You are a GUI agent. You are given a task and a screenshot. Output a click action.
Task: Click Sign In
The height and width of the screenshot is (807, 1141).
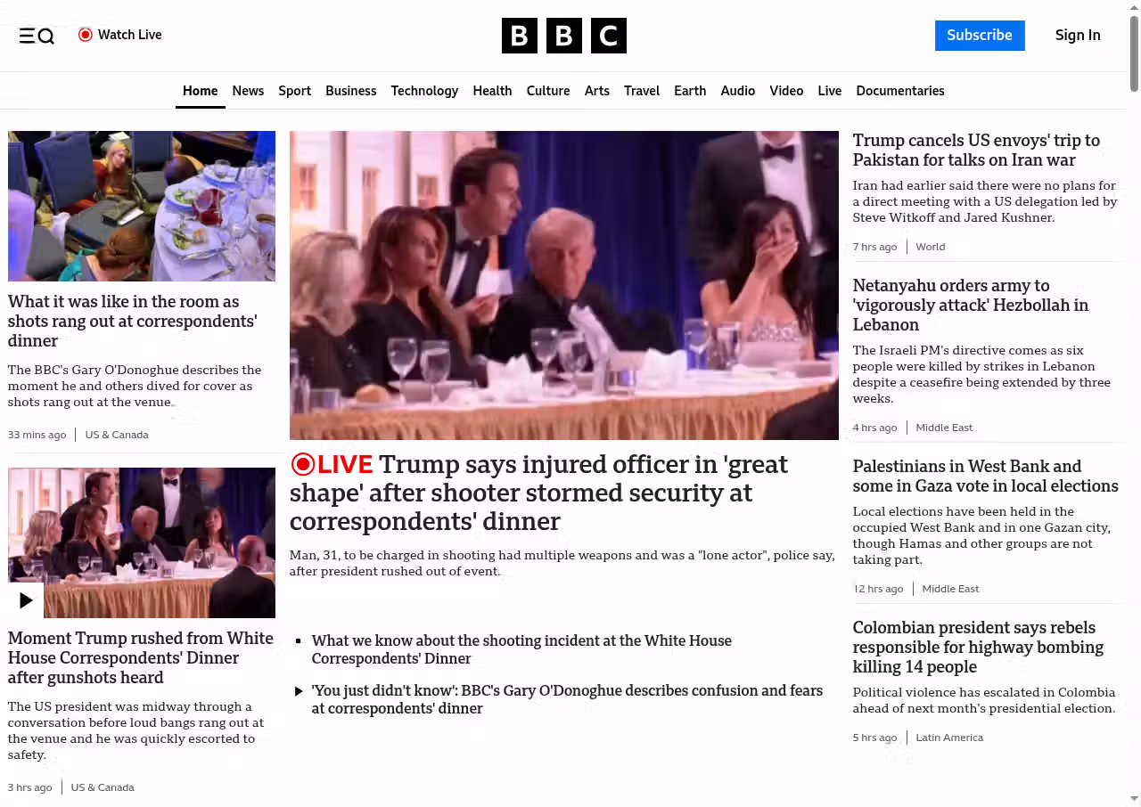pos(1078,36)
